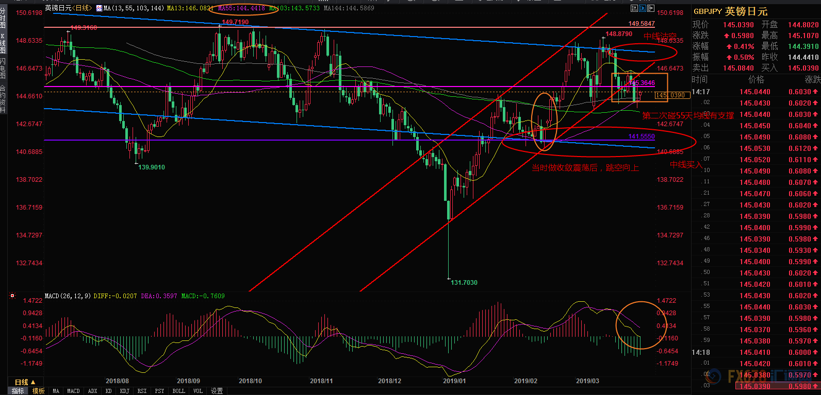Click the 昨收 144.4410 value

point(803,57)
